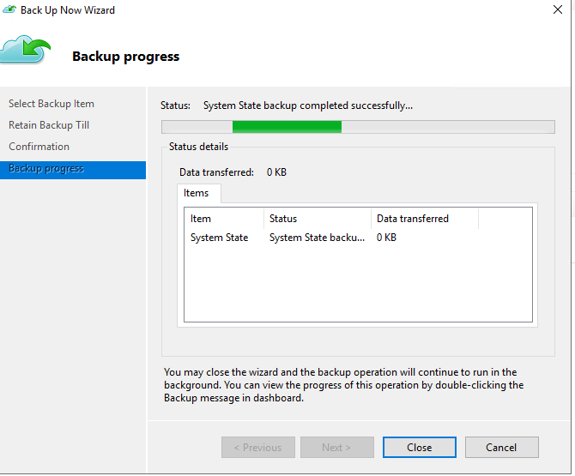Image resolution: width=575 pixels, height=476 pixels.
Task: Select the 'Backup progress' step in sidebar
Action: point(73,170)
